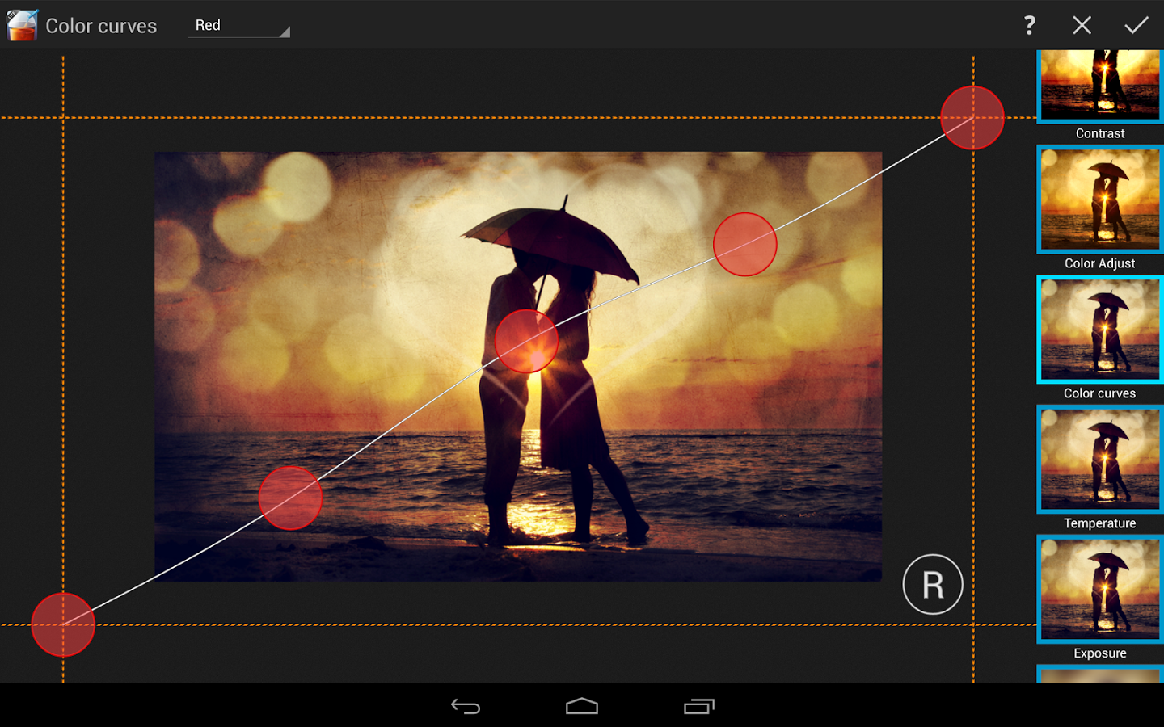Tap the Color Adjust label text
This screenshot has width=1164, height=727.
click(x=1100, y=263)
